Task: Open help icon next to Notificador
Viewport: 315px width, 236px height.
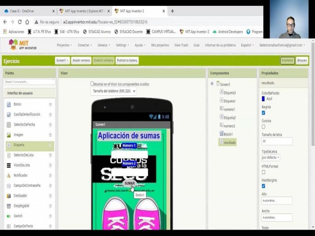Action: tap(50, 176)
